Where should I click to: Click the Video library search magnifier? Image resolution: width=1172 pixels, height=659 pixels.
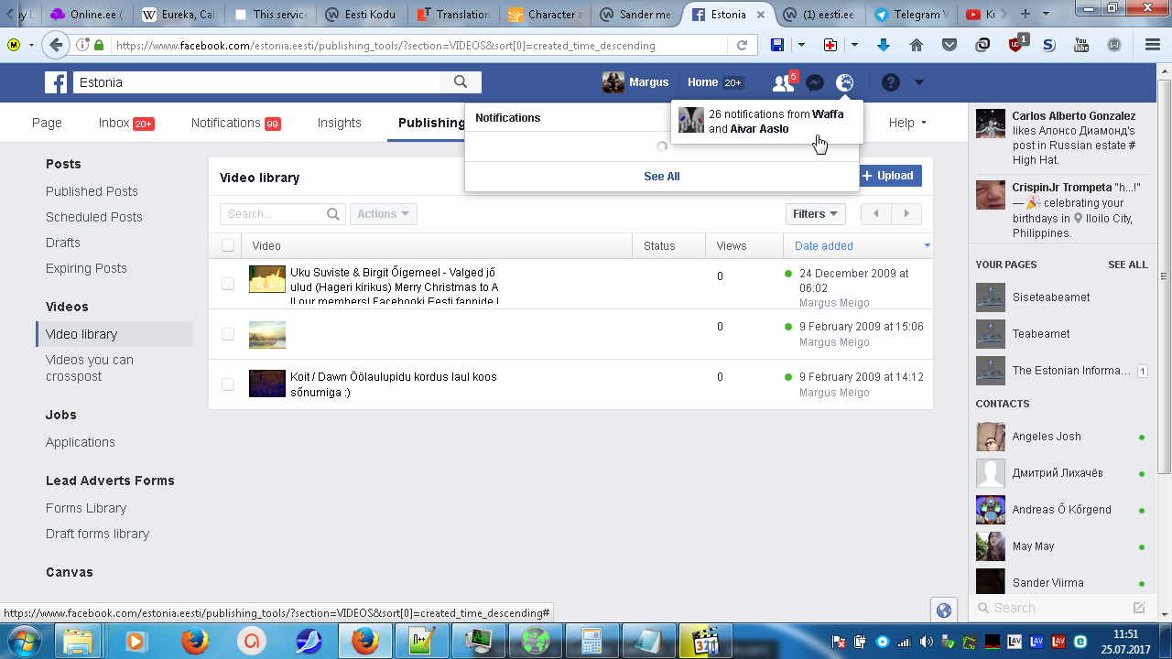coord(333,214)
